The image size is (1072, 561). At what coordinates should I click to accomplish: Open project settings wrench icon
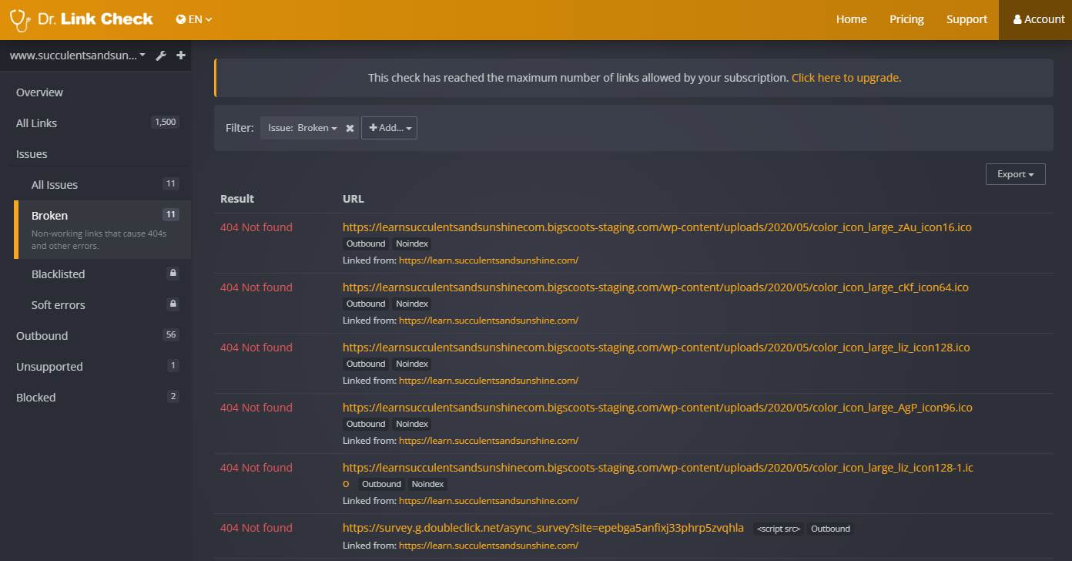coord(161,55)
